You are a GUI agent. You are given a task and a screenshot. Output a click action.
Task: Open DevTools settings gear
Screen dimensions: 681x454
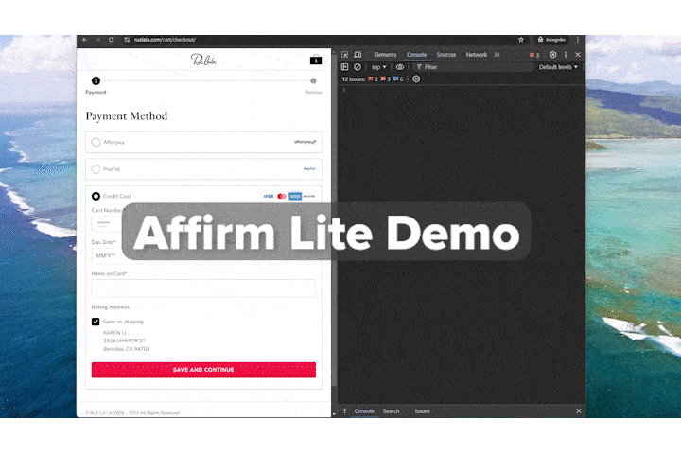coord(552,55)
